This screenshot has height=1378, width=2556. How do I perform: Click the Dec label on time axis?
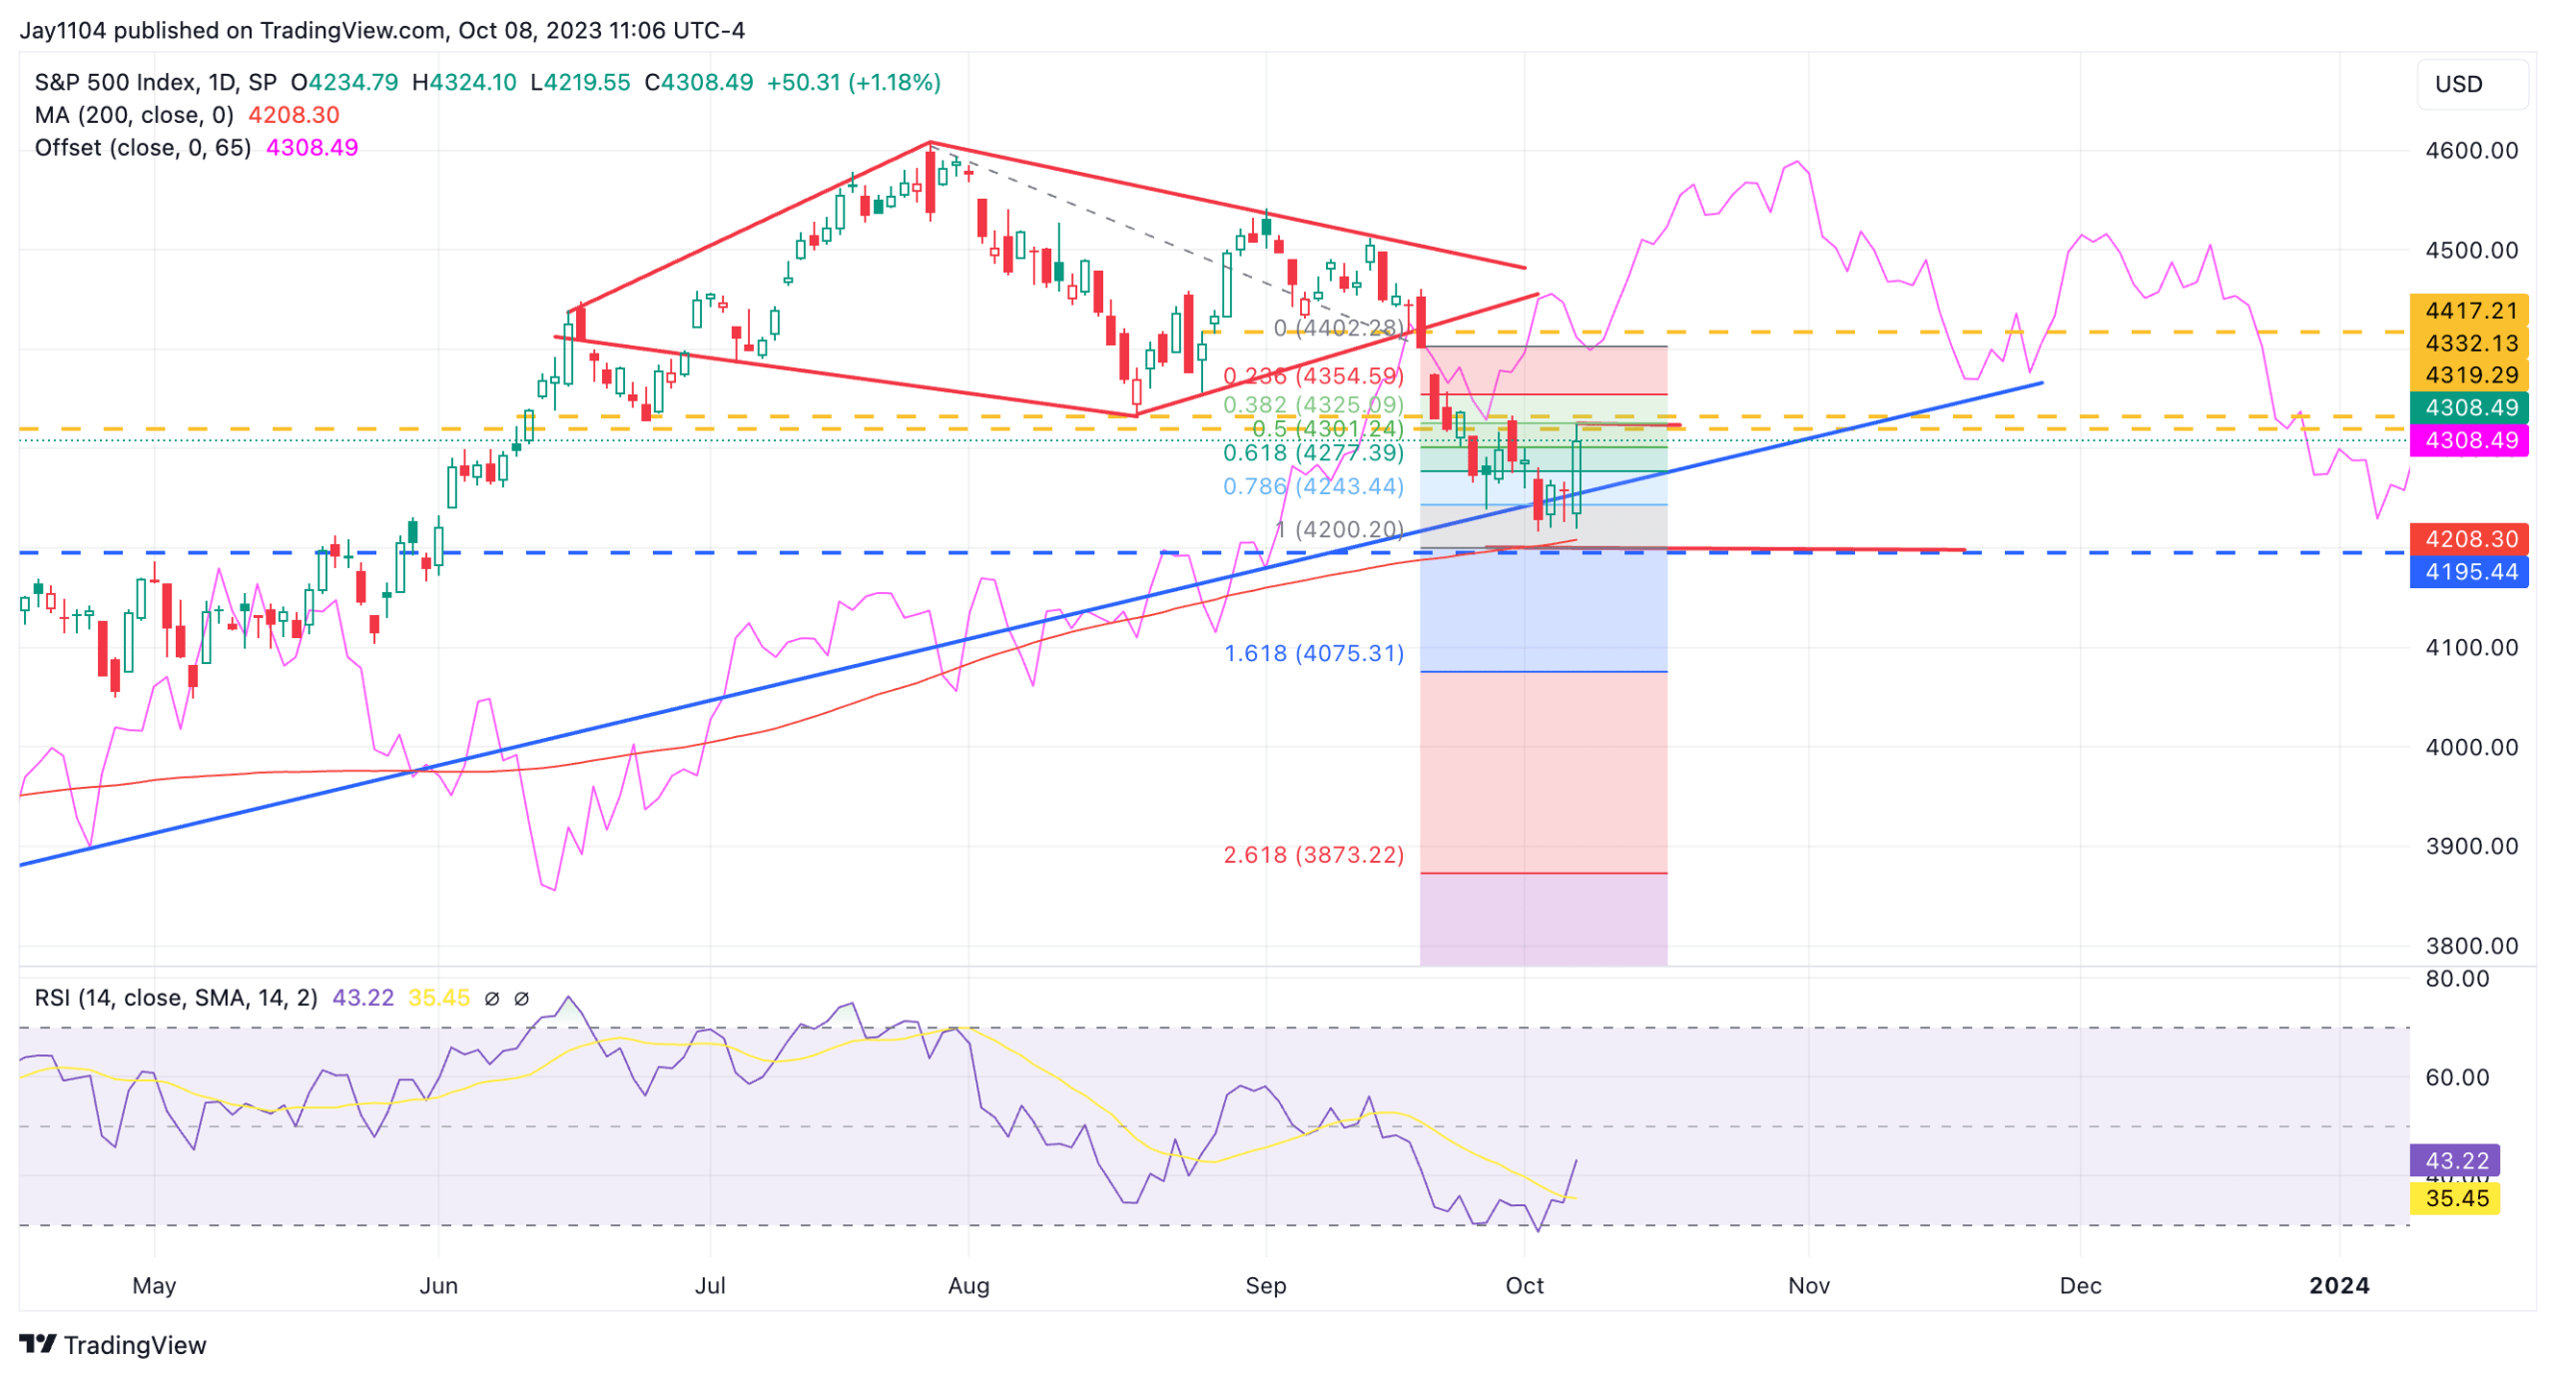click(2081, 1286)
